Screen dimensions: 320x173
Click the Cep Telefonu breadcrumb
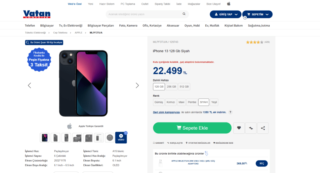60,33
